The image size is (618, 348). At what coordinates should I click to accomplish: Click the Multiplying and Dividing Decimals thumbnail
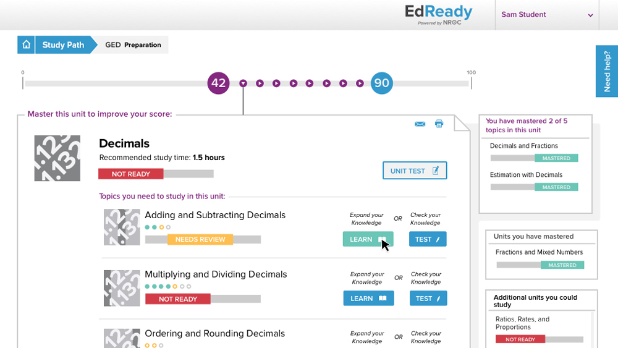click(122, 288)
